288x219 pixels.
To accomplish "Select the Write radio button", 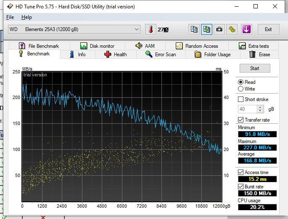I will tap(241, 89).
